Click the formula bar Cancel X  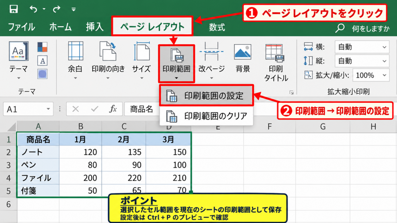75,109
